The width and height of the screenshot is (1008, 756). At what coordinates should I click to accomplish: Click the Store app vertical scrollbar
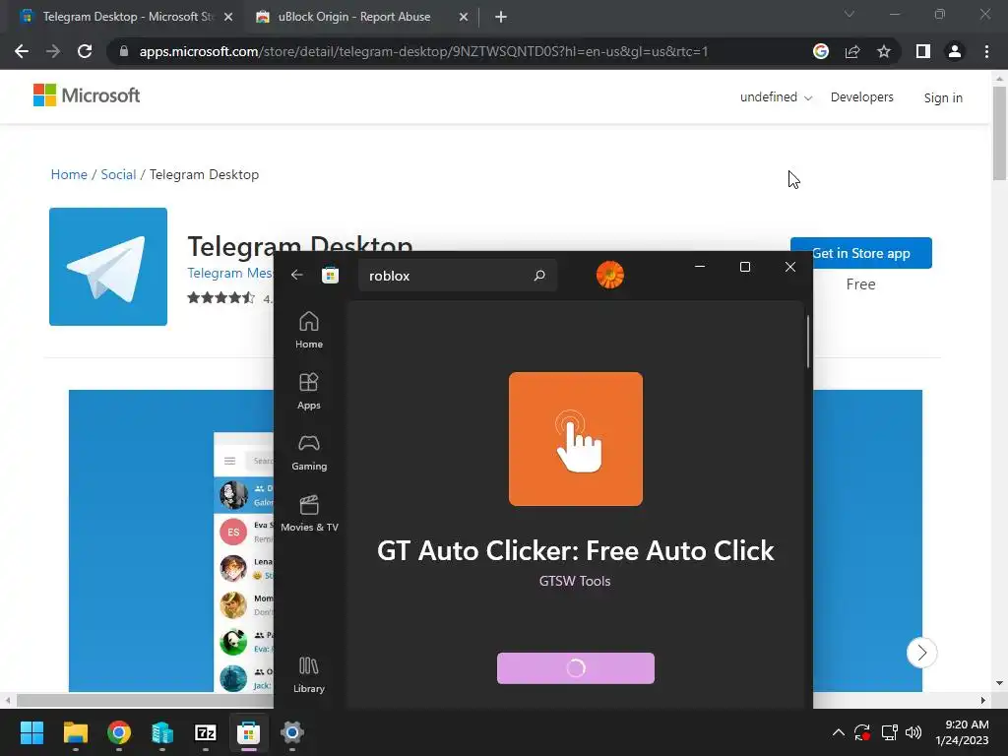(x=808, y=342)
